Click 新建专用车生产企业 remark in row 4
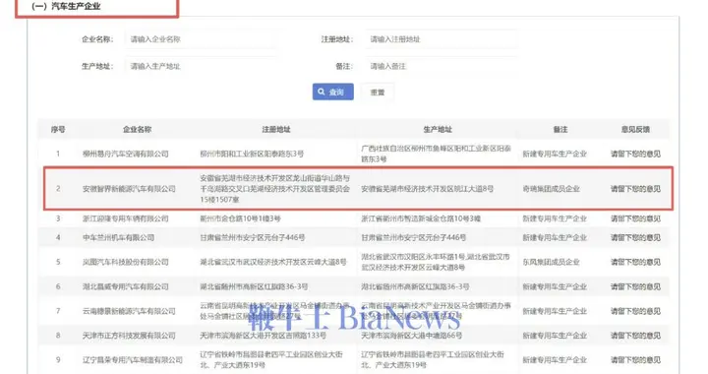This screenshot has width=708, height=374. click(x=555, y=237)
